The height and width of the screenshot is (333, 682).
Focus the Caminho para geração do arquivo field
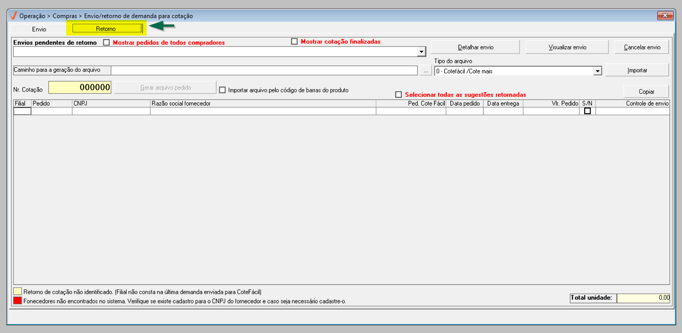tap(264, 71)
